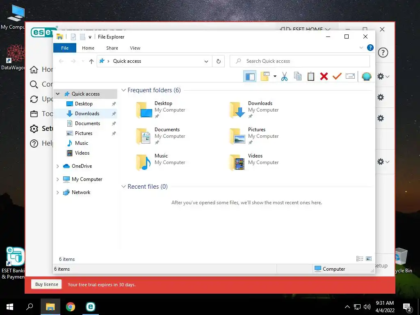The width and height of the screenshot is (420, 315).
Task: Click the ESET sidebar Setup gear icon
Action: click(x=34, y=128)
